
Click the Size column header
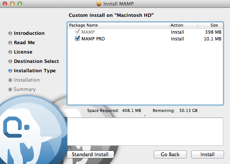tap(210, 25)
